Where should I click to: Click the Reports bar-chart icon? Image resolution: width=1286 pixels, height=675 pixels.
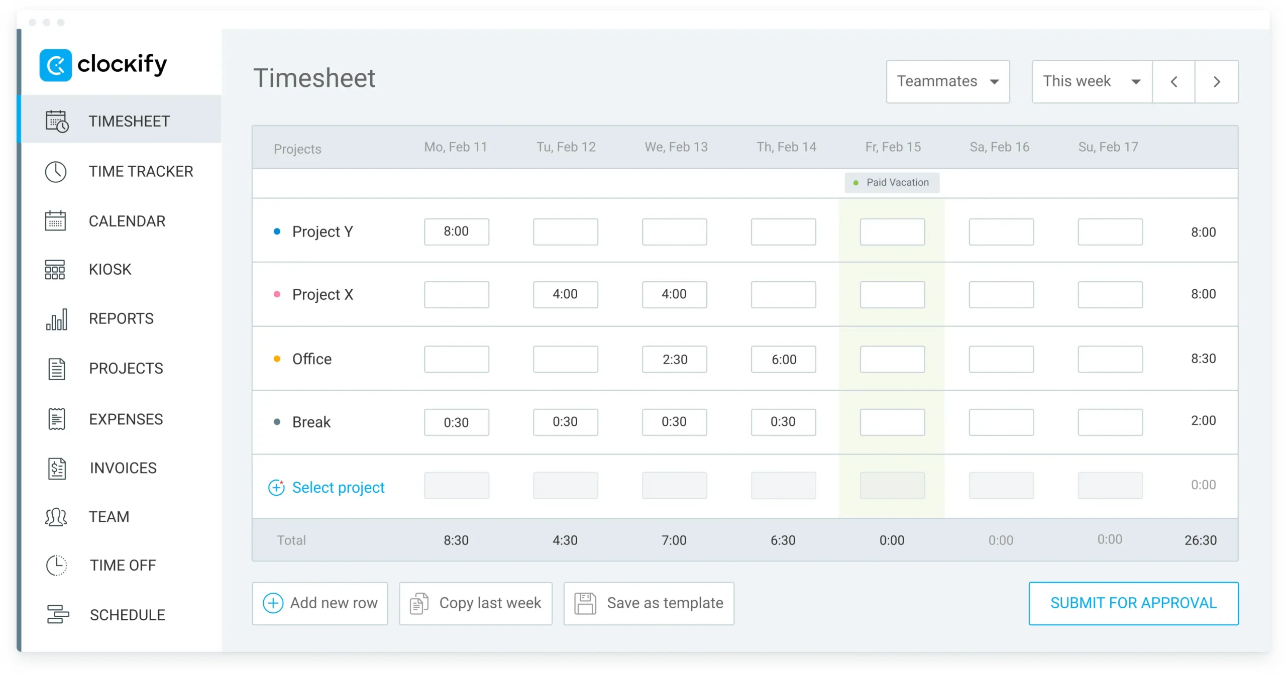tap(56, 319)
